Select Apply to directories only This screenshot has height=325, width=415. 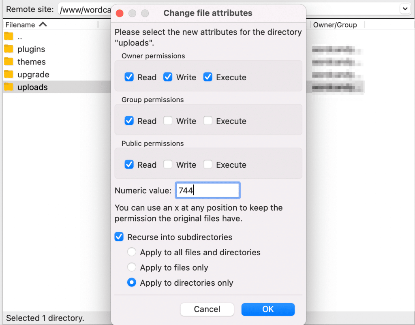pos(131,282)
